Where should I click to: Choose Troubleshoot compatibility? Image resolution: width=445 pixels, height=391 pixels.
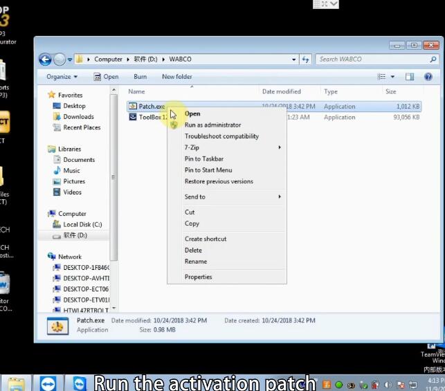(227, 136)
